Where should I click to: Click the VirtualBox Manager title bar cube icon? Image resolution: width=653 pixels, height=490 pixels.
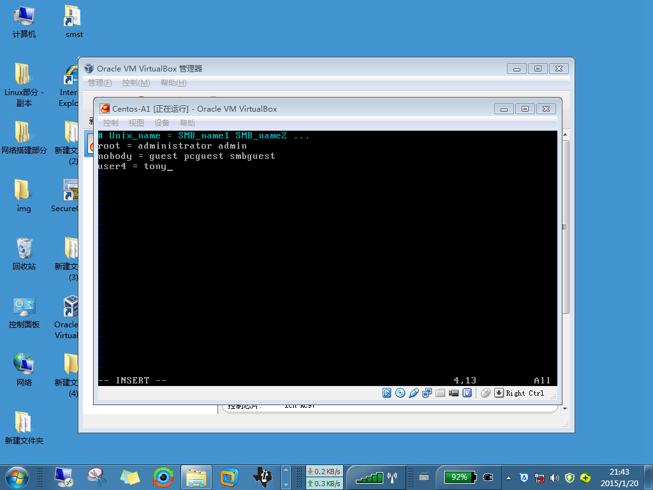tap(89, 68)
